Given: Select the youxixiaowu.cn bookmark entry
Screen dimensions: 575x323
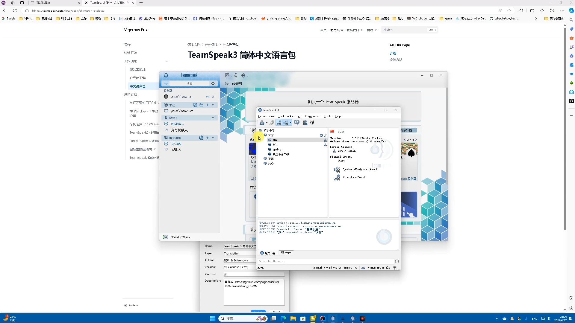Looking at the screenshot, I should click(182, 111).
